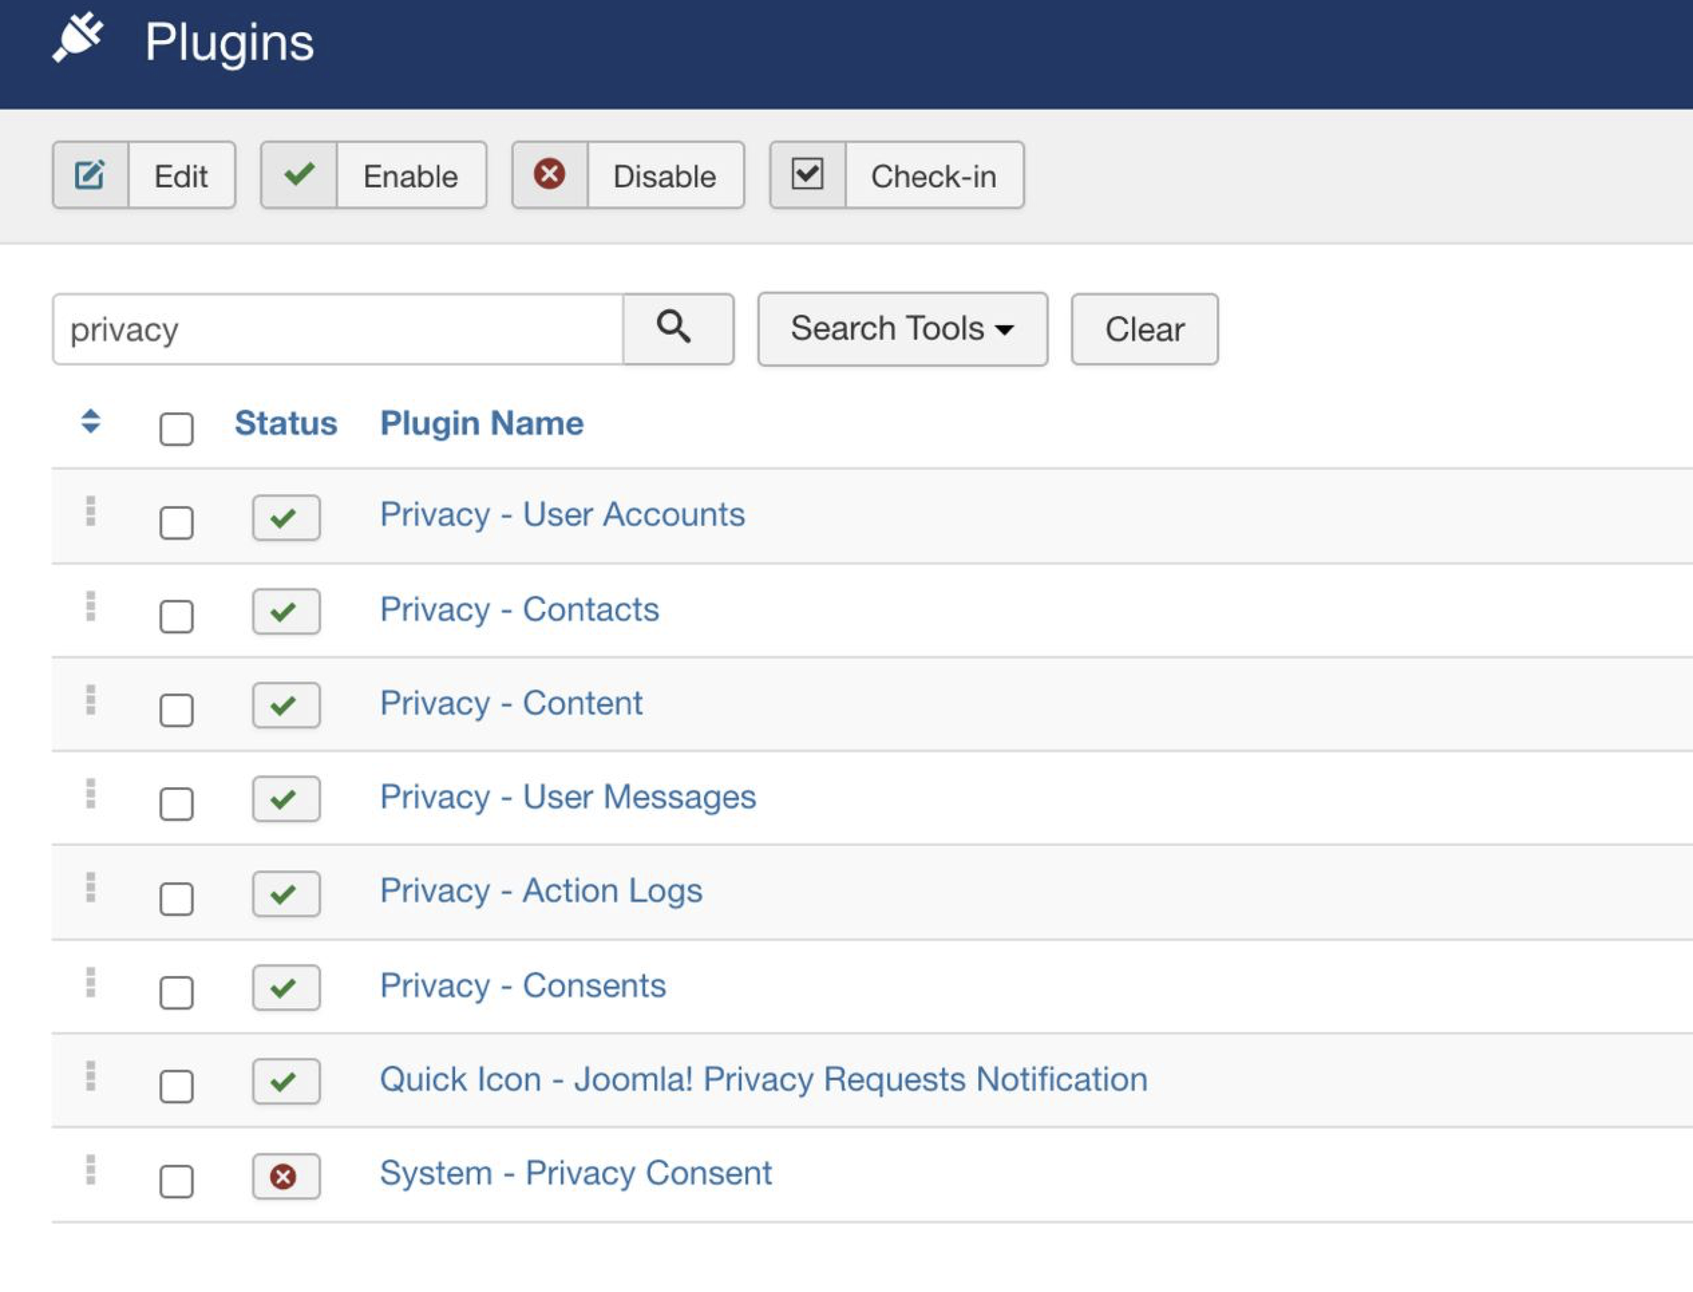The height and width of the screenshot is (1292, 1693).
Task: Check the select-all checkbox in header
Action: click(176, 428)
